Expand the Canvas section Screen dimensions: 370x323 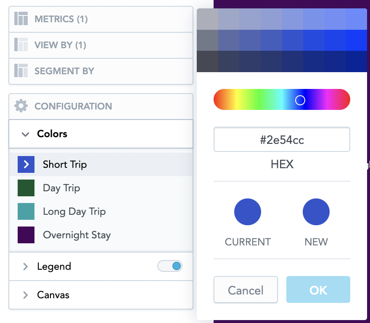(x=25, y=295)
